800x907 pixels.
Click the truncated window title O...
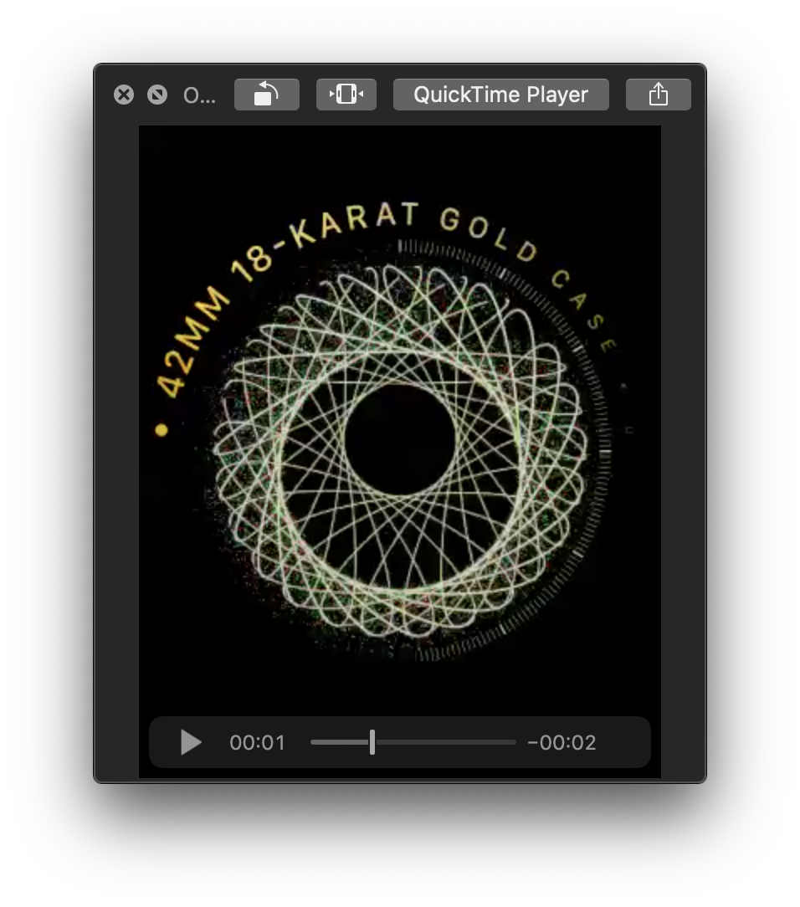click(x=199, y=95)
